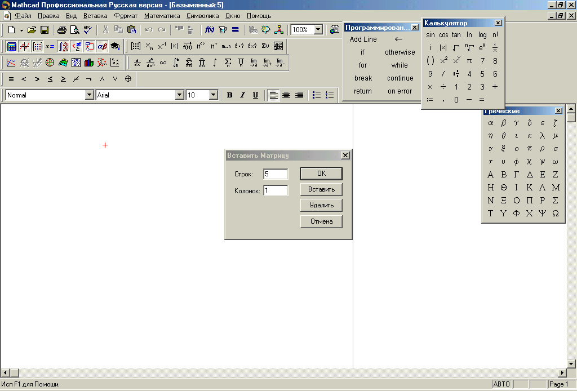Insert the matrix transpose M^T operator
This screenshot has width=577, height=391.
pyautogui.click(x=214, y=46)
